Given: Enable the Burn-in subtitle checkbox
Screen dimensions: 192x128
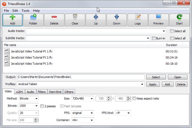Looking at the screenshot, I should click(154, 38).
